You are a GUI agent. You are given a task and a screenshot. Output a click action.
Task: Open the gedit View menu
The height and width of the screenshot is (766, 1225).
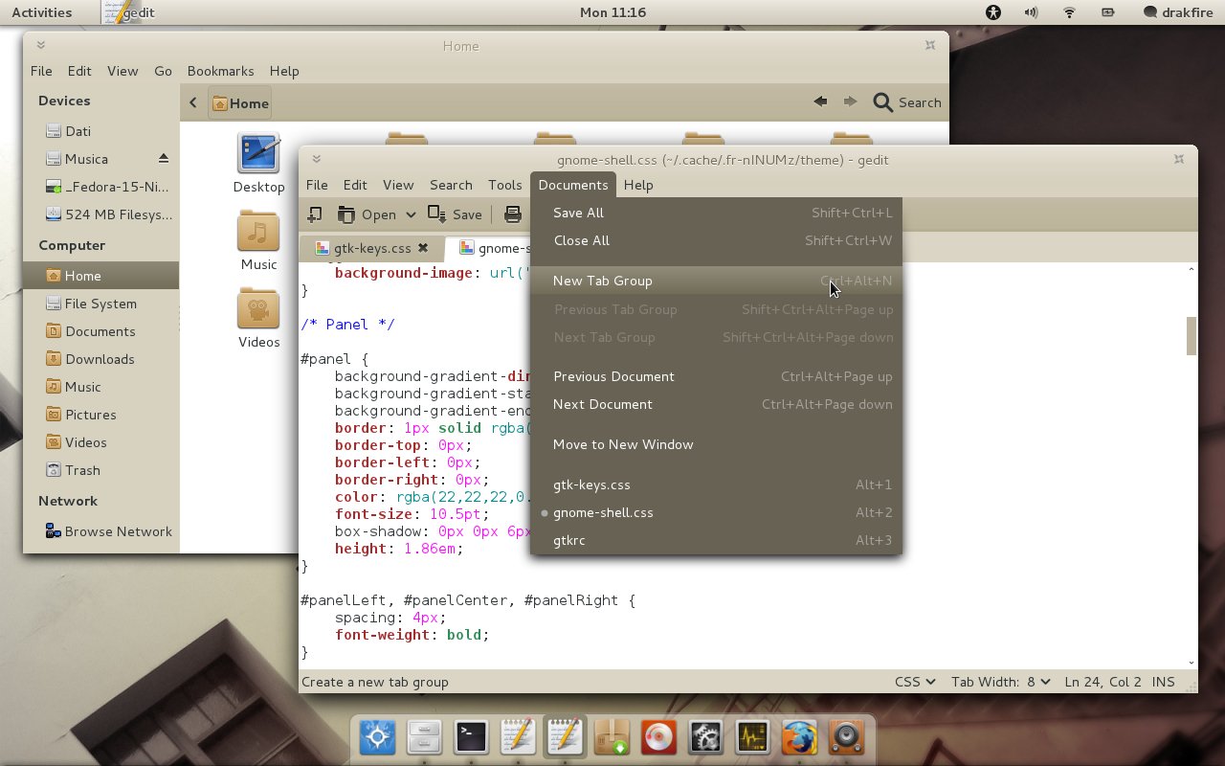pos(398,185)
